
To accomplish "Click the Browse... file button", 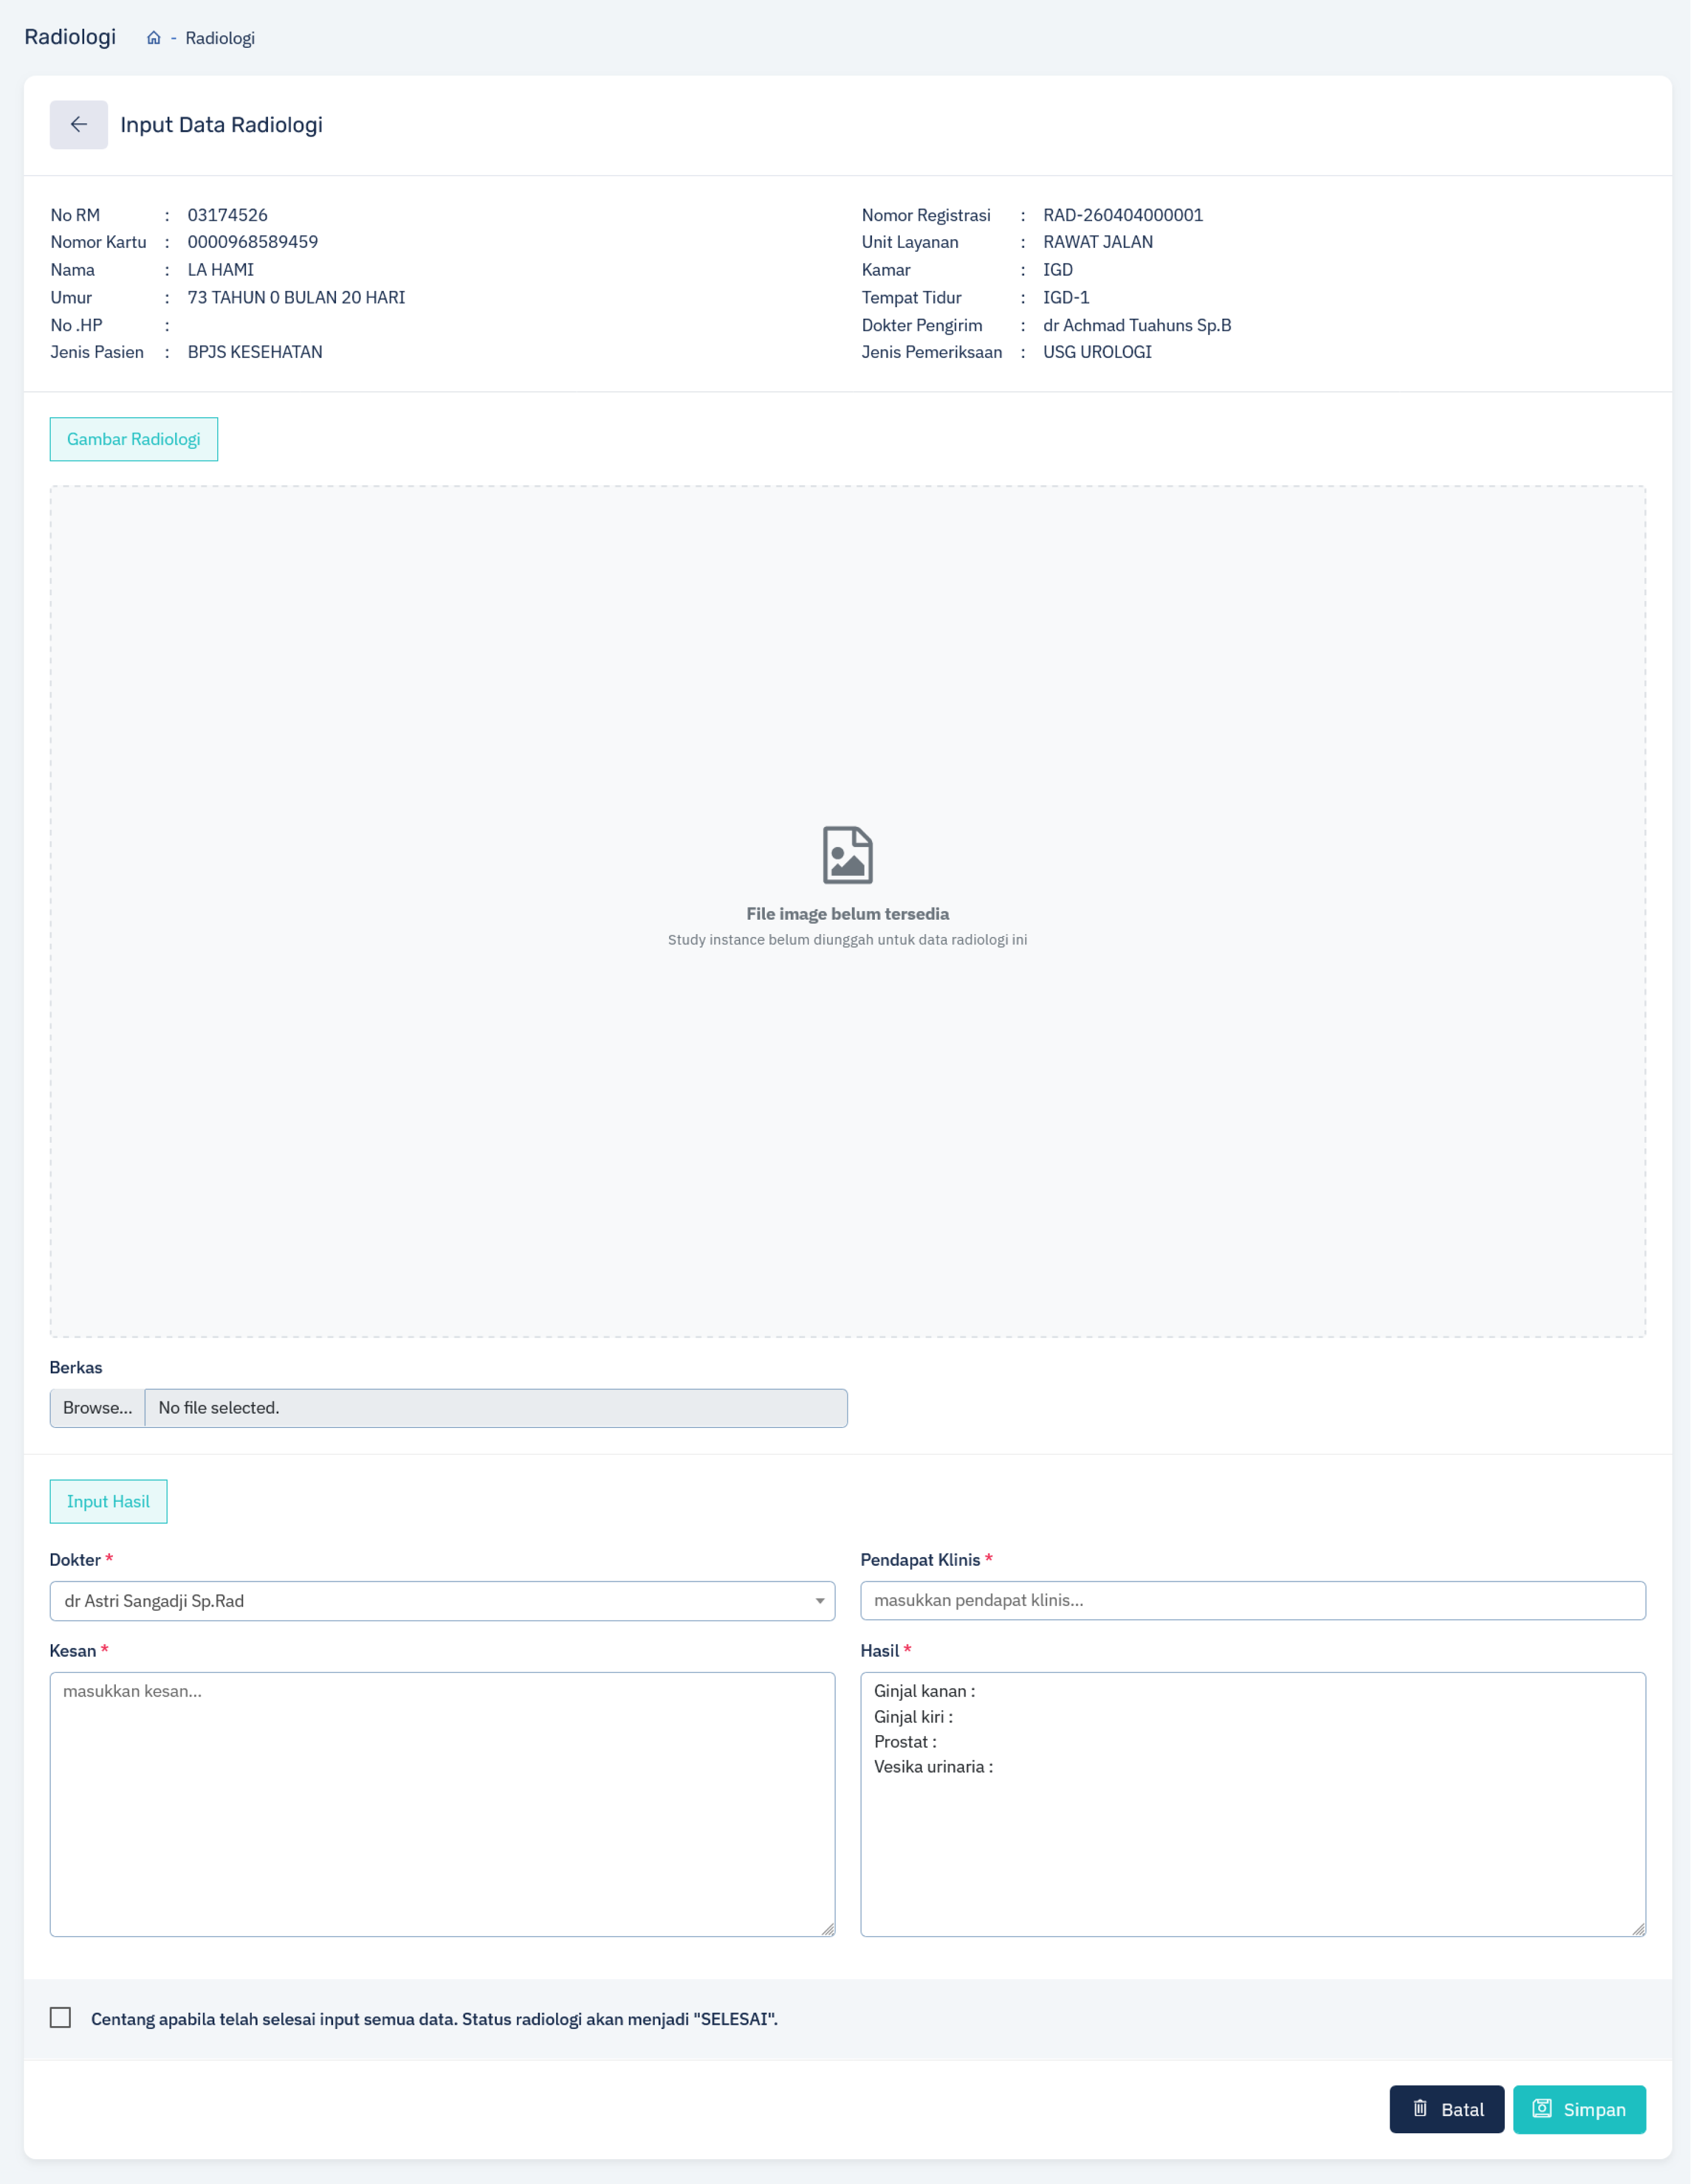I will [98, 1408].
